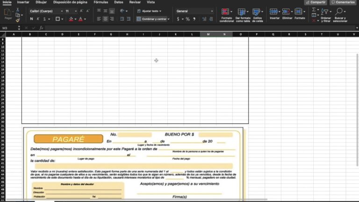Switch to Disposición de página tab
Image resolution: width=359 pixels, height=202 pixels.
point(70,2)
